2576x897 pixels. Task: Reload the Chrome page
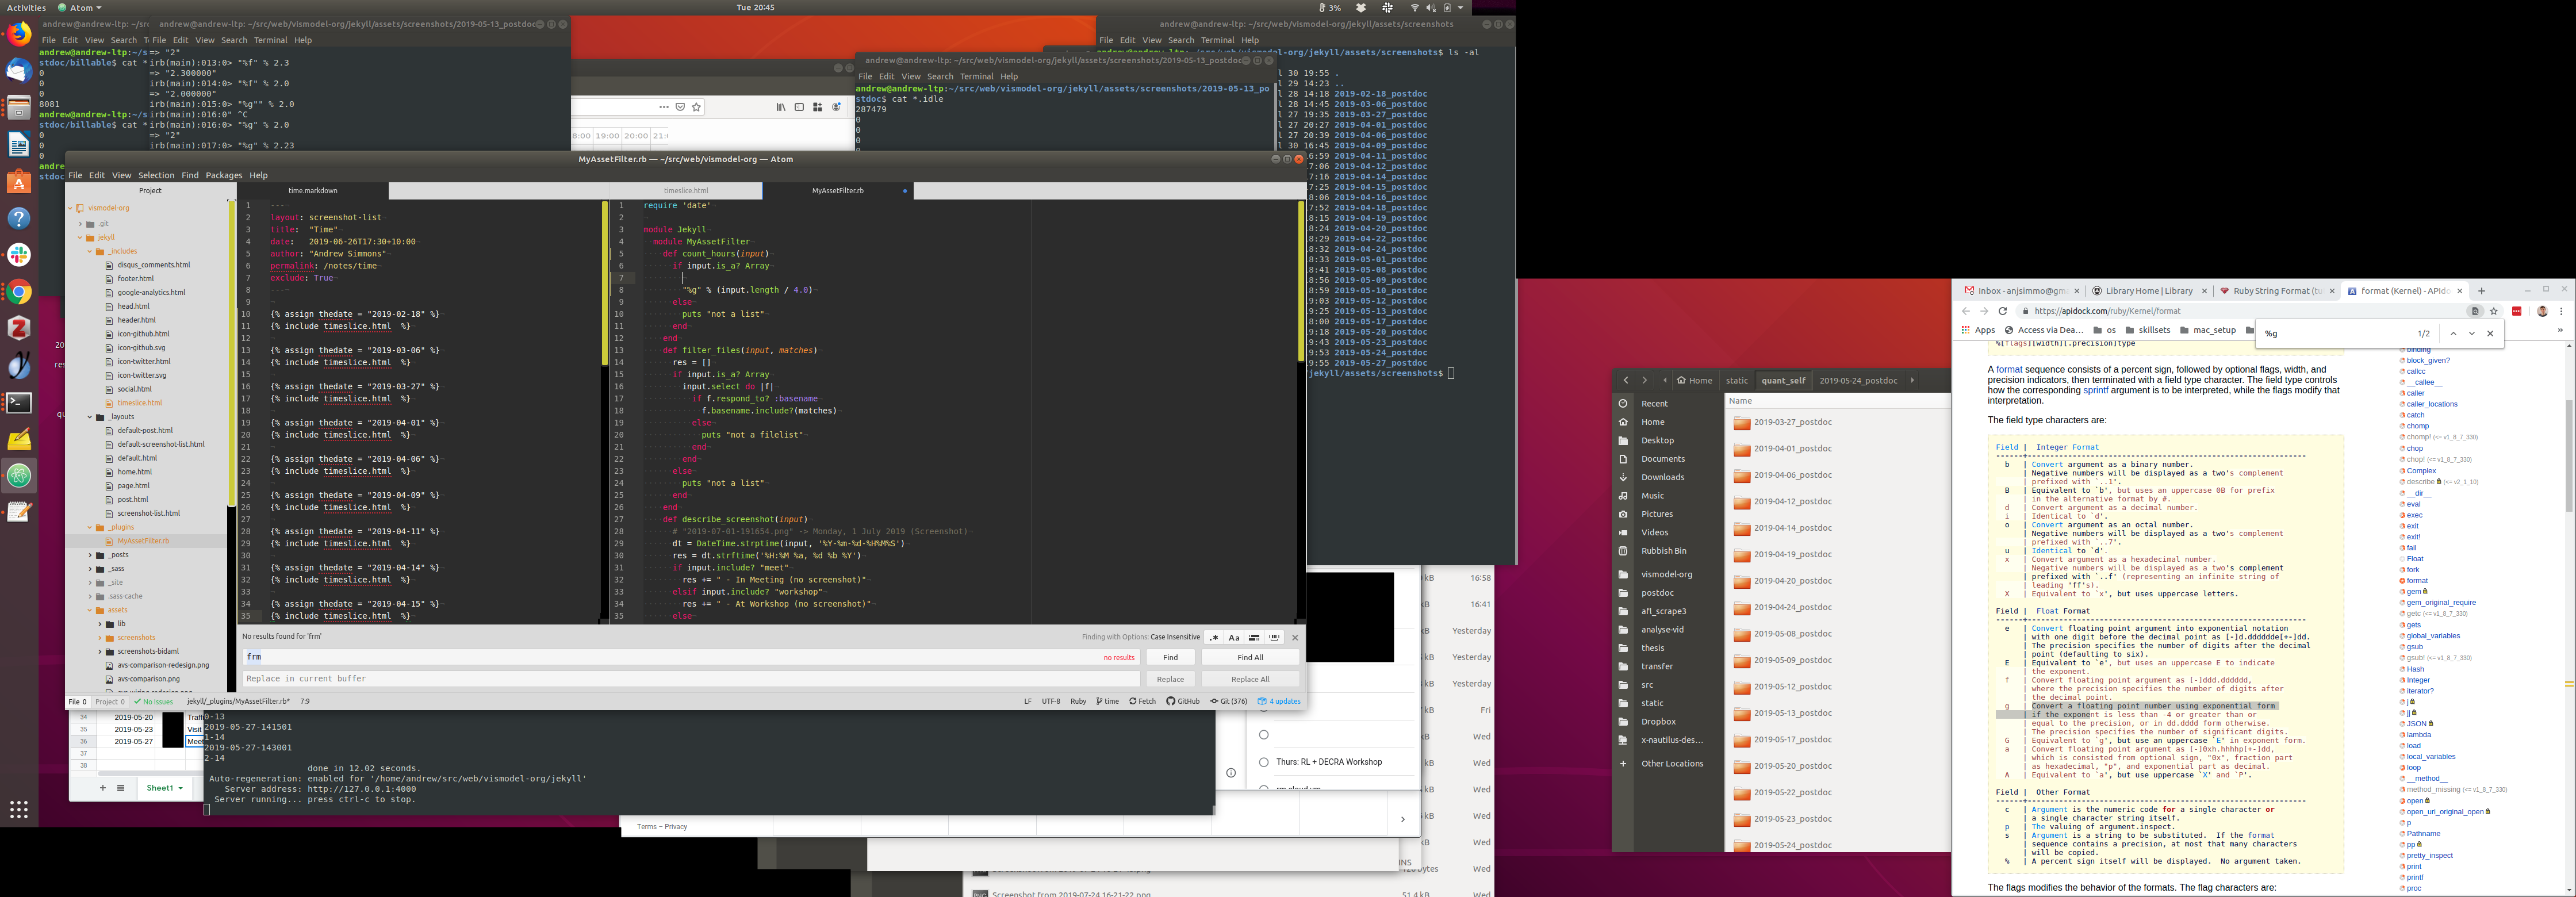(x=2003, y=311)
